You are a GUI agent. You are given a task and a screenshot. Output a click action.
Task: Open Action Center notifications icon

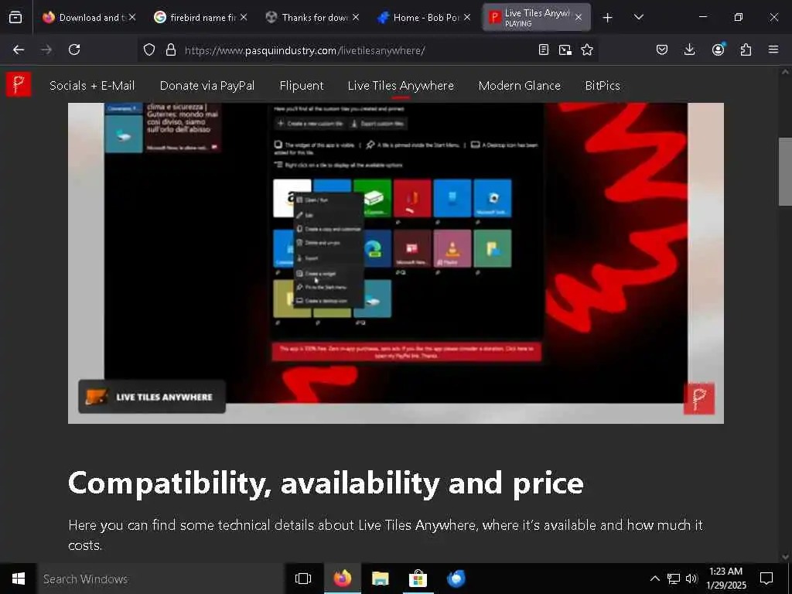point(766,579)
